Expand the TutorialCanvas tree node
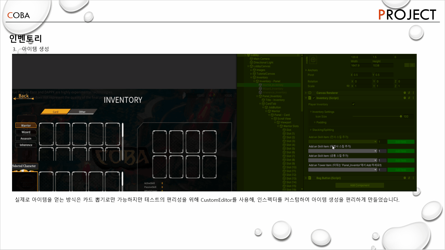445x250 pixels. (251, 74)
